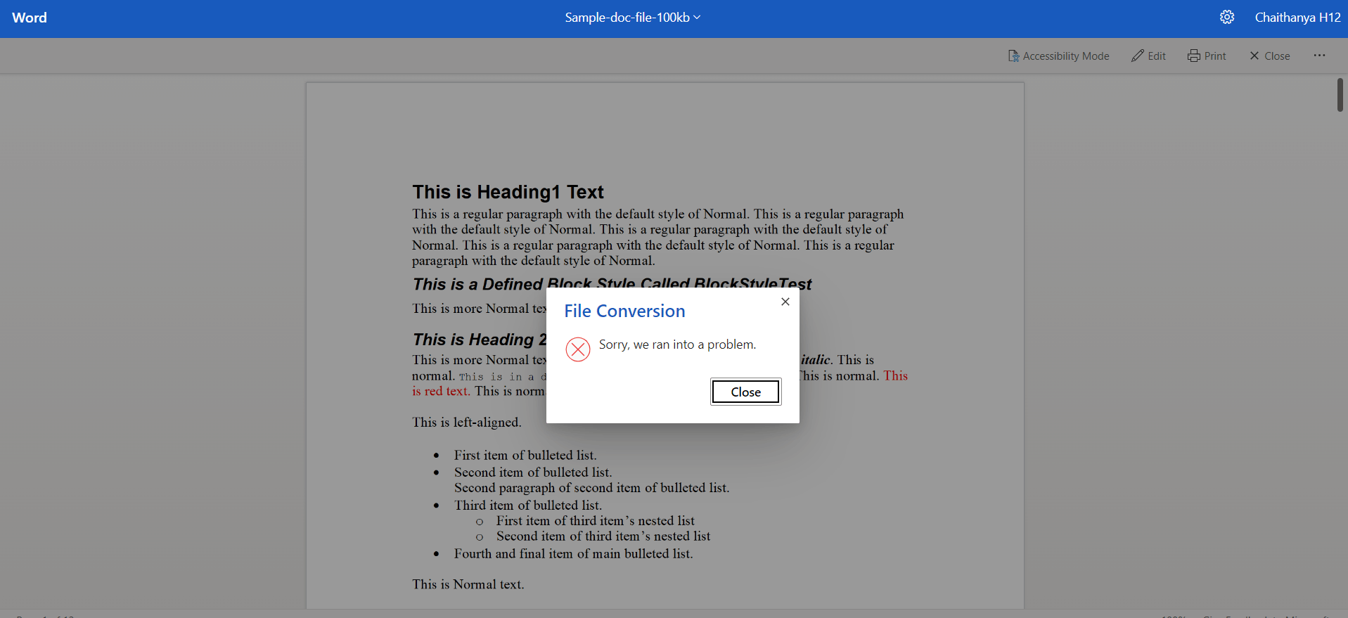Click the Edit pencil button

1148,56
